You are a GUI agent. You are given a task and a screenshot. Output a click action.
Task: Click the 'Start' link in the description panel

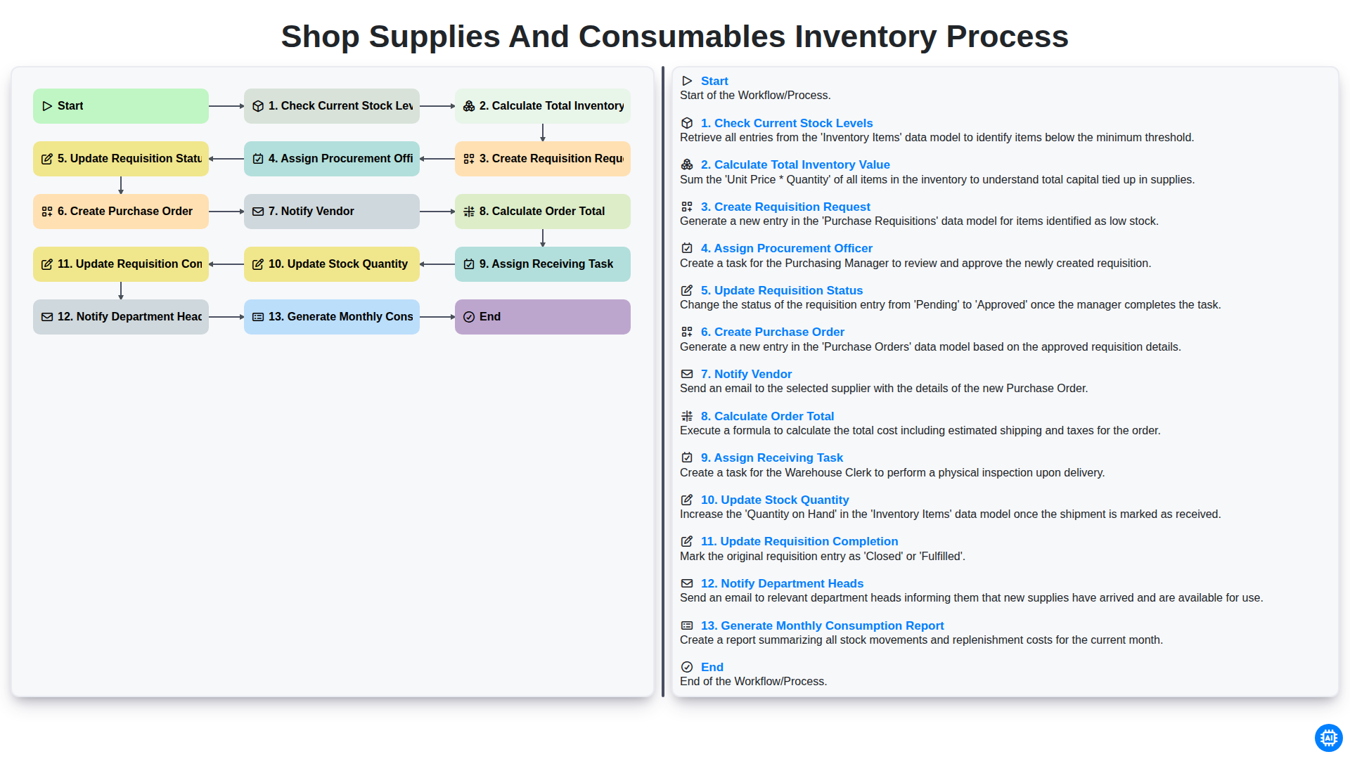tap(714, 81)
